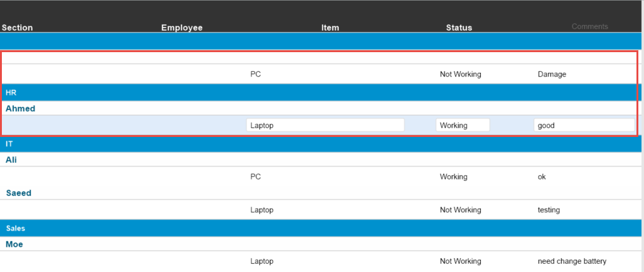Click the testing comment cell
The height and width of the screenshot is (272, 644).
pos(549,210)
